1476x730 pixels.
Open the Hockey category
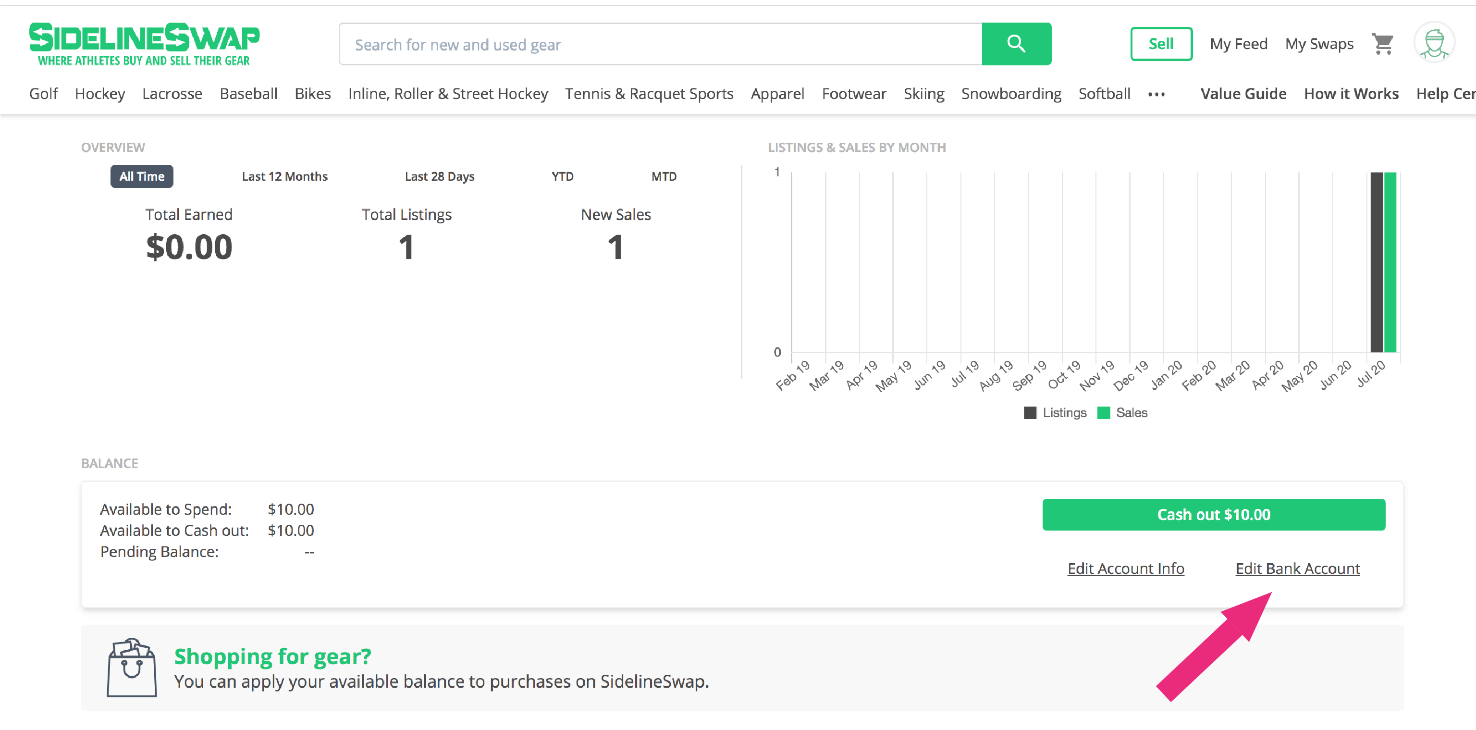100,94
